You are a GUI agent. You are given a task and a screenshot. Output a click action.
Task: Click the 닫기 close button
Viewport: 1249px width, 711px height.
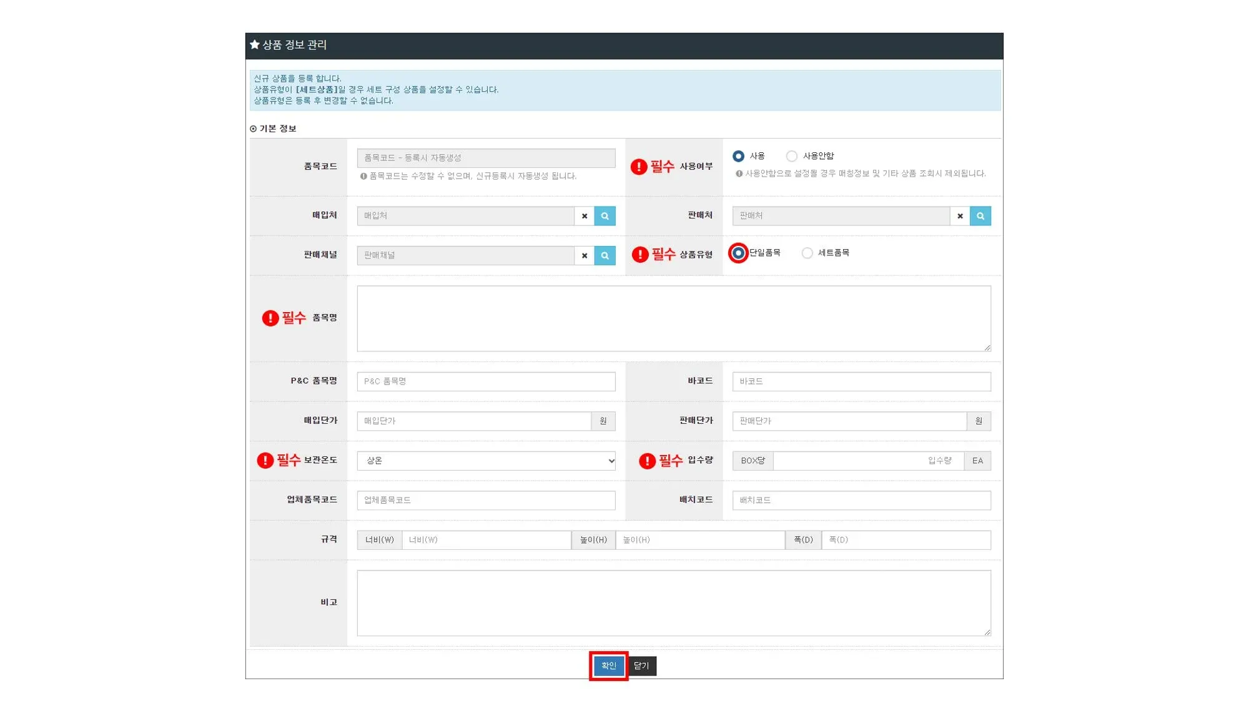(x=641, y=666)
